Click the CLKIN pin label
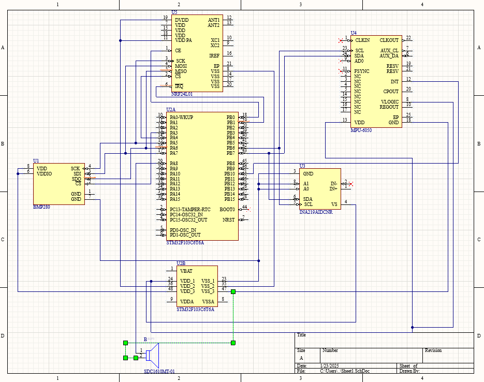This screenshot has width=484, height=382. tap(362, 40)
